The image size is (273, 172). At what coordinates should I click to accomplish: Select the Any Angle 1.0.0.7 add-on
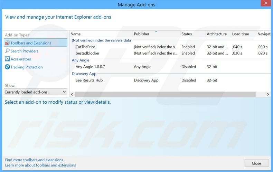tap(170, 67)
